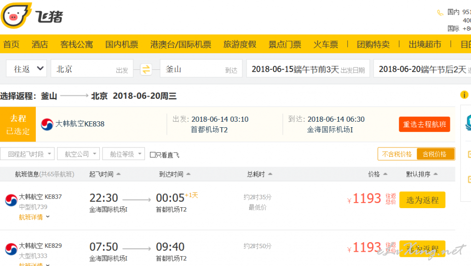The width and height of the screenshot is (471, 266).
Task: Open the 航空公司 filter dropdown
Action: (78, 154)
